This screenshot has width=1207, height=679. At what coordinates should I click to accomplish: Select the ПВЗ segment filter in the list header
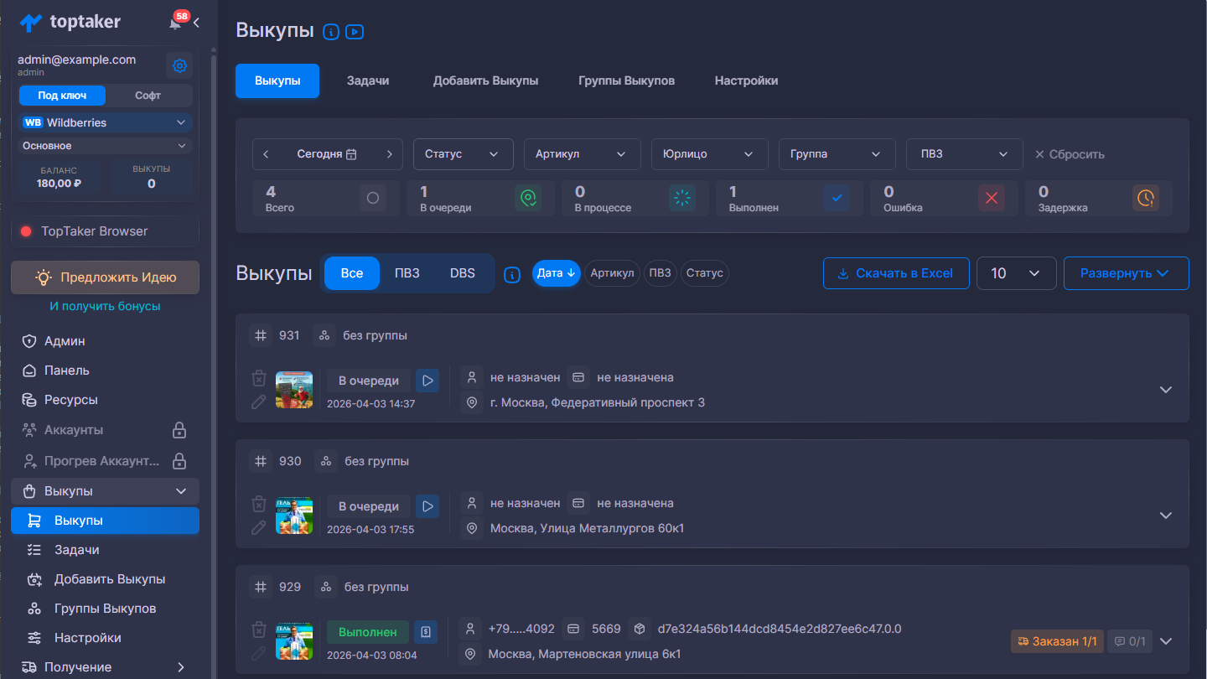[x=407, y=273]
